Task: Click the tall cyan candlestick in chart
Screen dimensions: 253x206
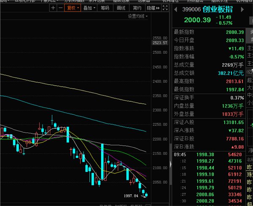Action: 102,161
